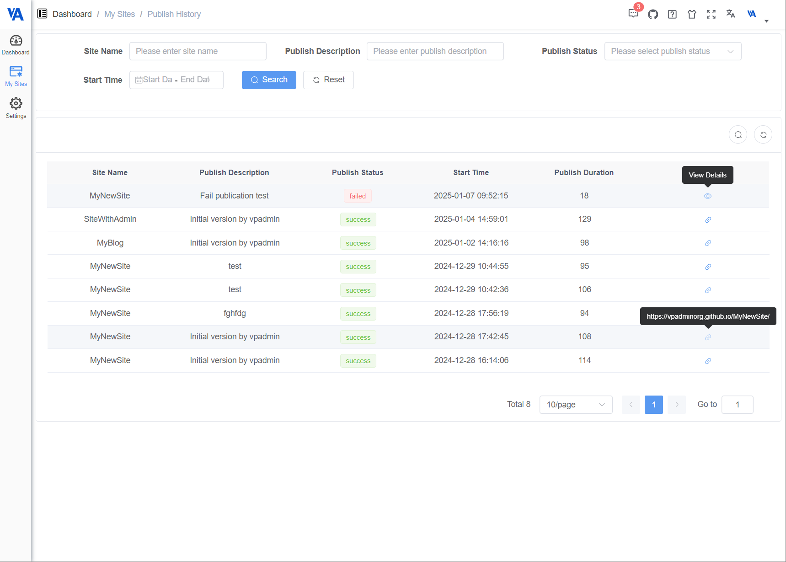Collapse the sidebar menu toggle icon

coord(43,14)
